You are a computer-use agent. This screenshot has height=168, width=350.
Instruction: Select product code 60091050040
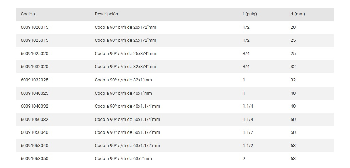click(34, 132)
